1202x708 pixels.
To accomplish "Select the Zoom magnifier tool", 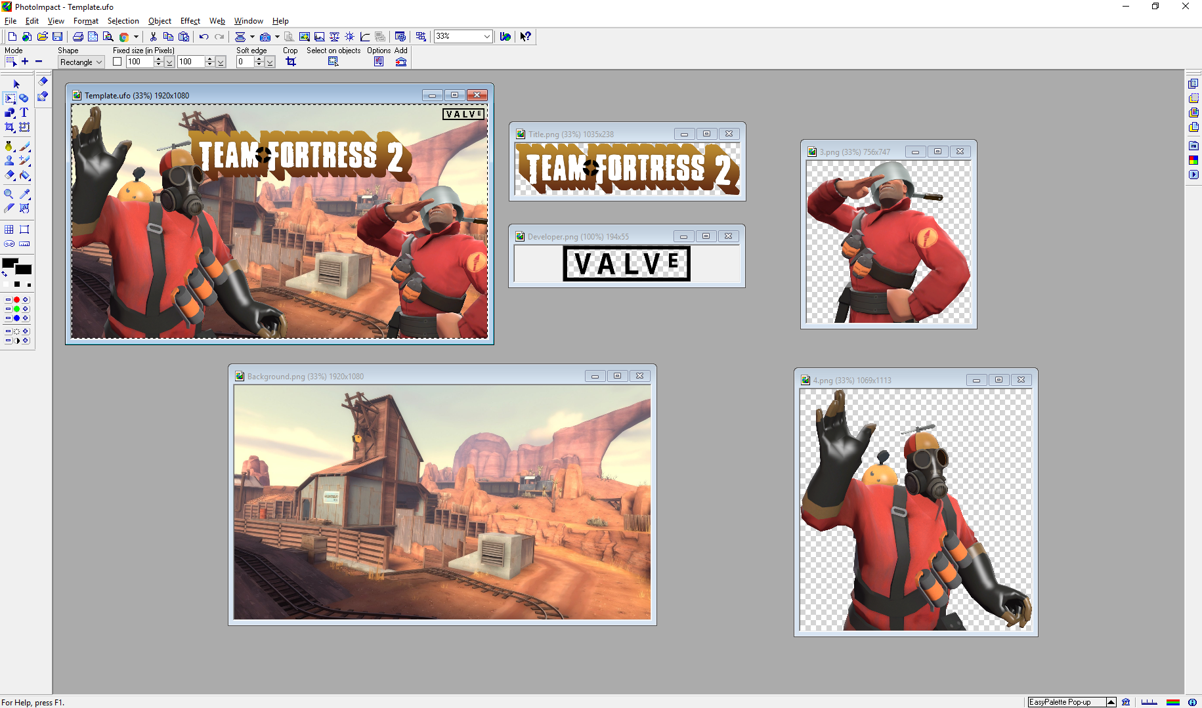I will click(x=10, y=194).
